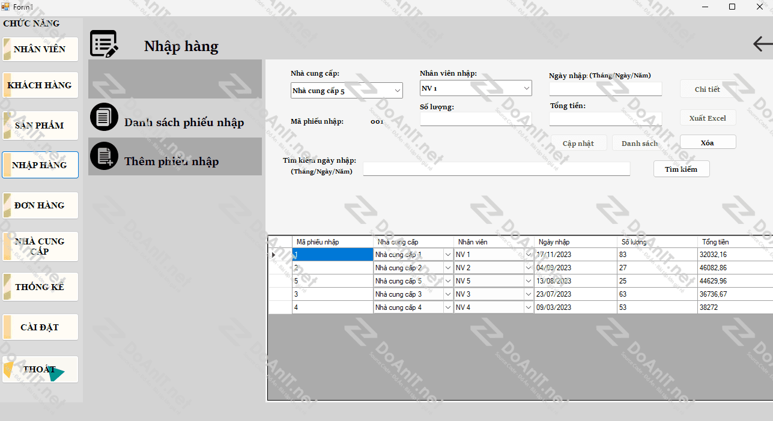This screenshot has height=421, width=773.
Task: Switch to the ĐƠN HÀNG section
Action: (x=40, y=205)
